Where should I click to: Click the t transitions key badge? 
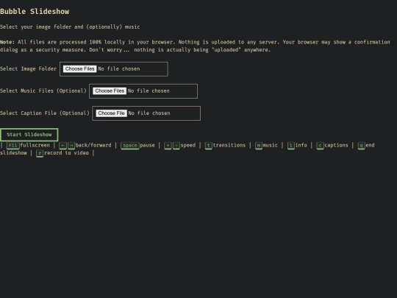208,146
